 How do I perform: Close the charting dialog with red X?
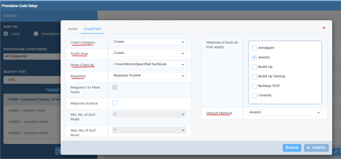pyautogui.click(x=324, y=28)
